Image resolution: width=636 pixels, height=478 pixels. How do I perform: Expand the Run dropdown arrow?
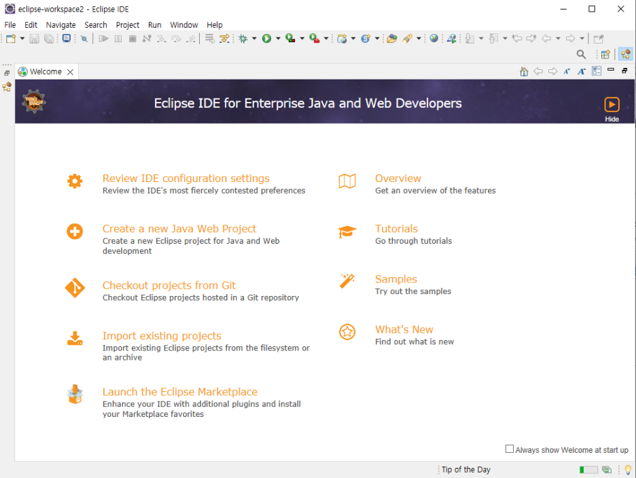coord(278,39)
